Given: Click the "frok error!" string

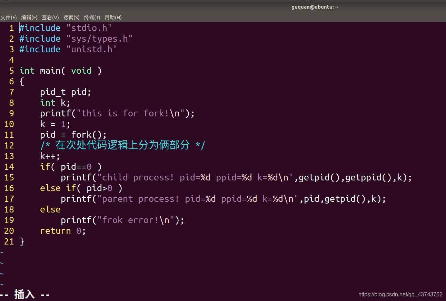Looking at the screenshot, I should pos(136,220).
